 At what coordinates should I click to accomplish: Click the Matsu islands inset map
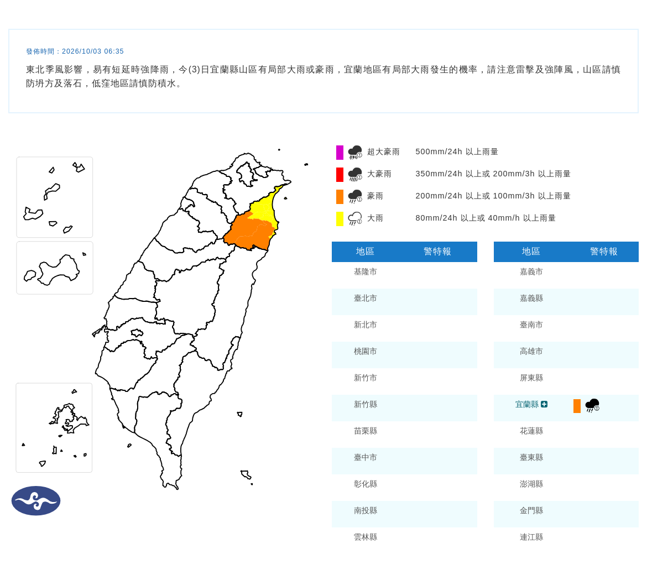pos(54,197)
